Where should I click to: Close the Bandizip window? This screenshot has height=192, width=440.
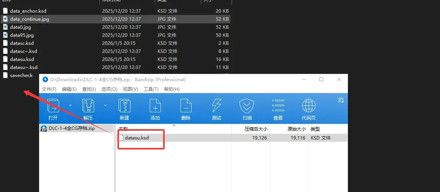[339, 79]
